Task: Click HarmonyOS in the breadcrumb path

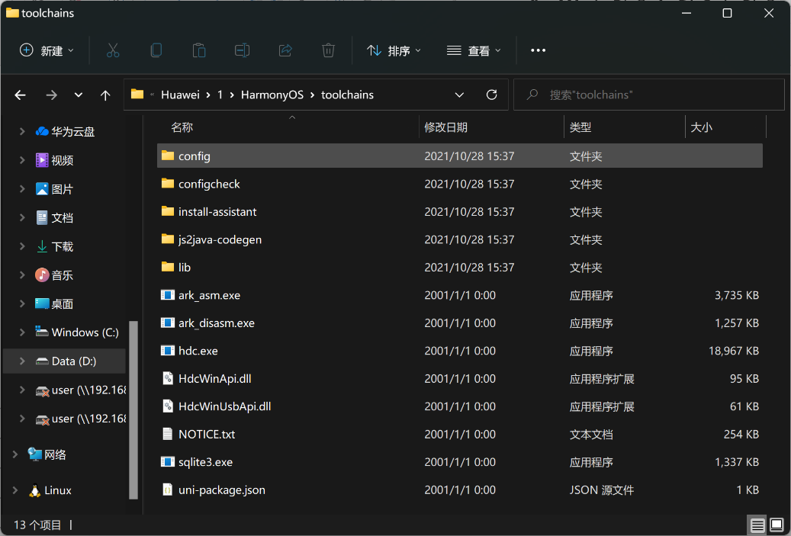Action: point(272,95)
